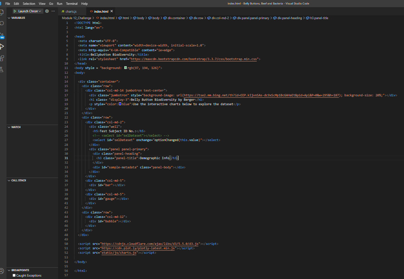Click 'Test Subject ID No.:' text

point(118,131)
